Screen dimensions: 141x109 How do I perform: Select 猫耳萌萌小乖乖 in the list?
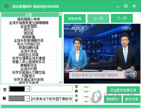(x=28, y=19)
